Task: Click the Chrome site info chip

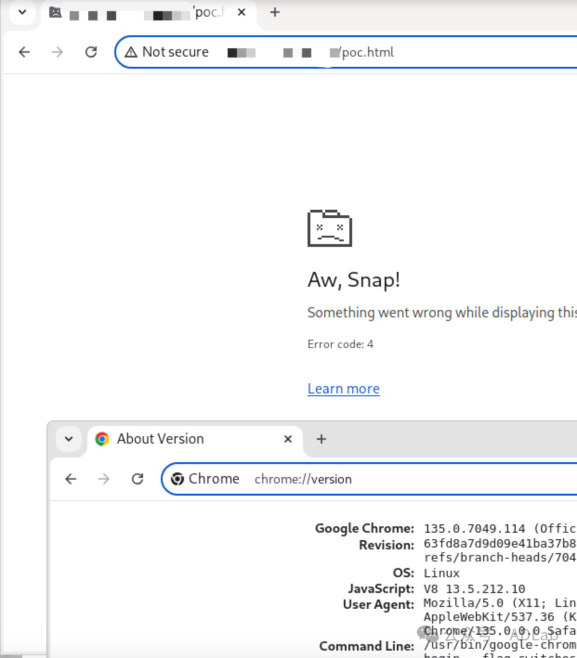Action: pyautogui.click(x=205, y=479)
